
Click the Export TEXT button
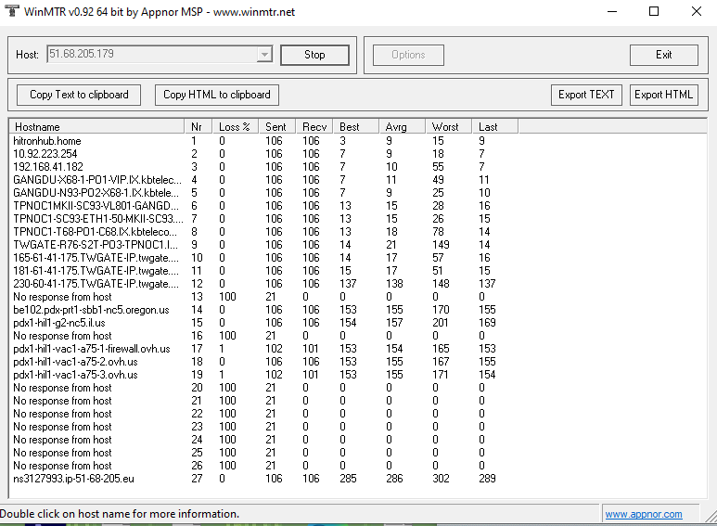[x=586, y=95]
